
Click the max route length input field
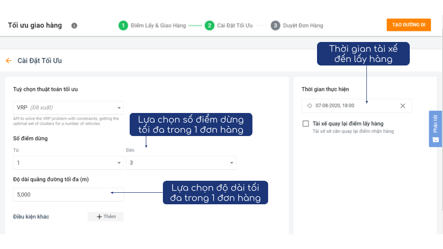pyautogui.click(x=68, y=195)
